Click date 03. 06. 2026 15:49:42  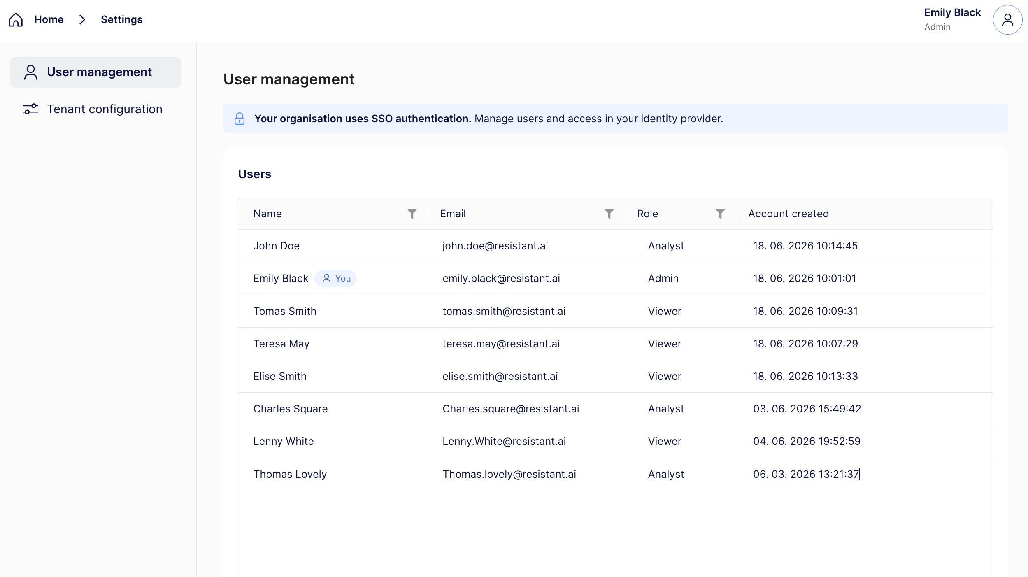point(807,409)
